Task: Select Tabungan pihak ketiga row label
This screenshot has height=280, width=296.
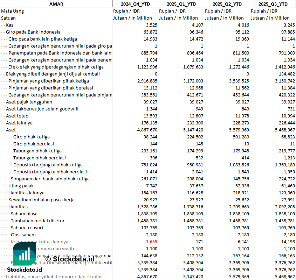Action: click(37, 151)
